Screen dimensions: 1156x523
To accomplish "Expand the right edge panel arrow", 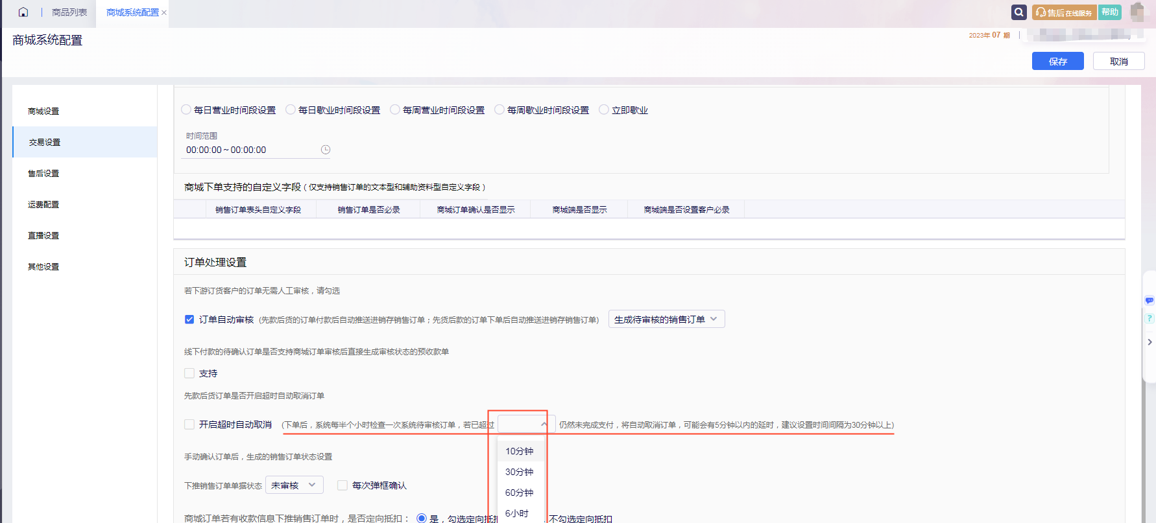I will point(1150,342).
